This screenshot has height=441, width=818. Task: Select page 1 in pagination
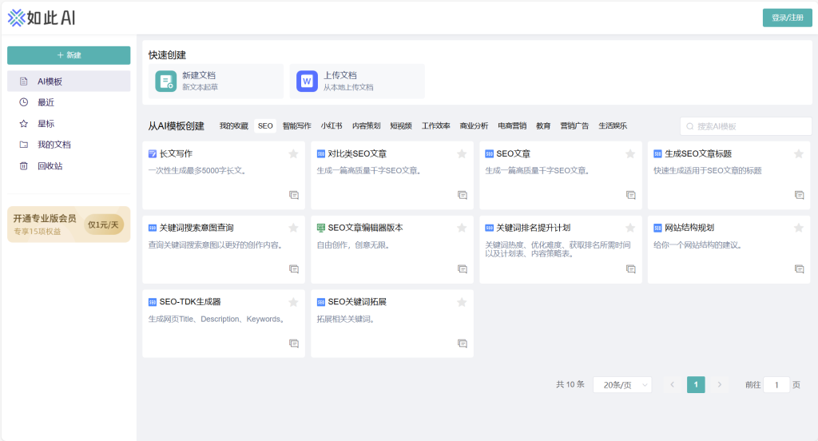tap(696, 384)
